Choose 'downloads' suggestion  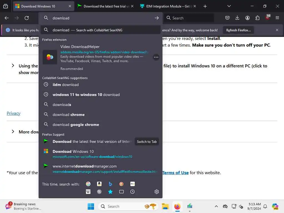100,105
